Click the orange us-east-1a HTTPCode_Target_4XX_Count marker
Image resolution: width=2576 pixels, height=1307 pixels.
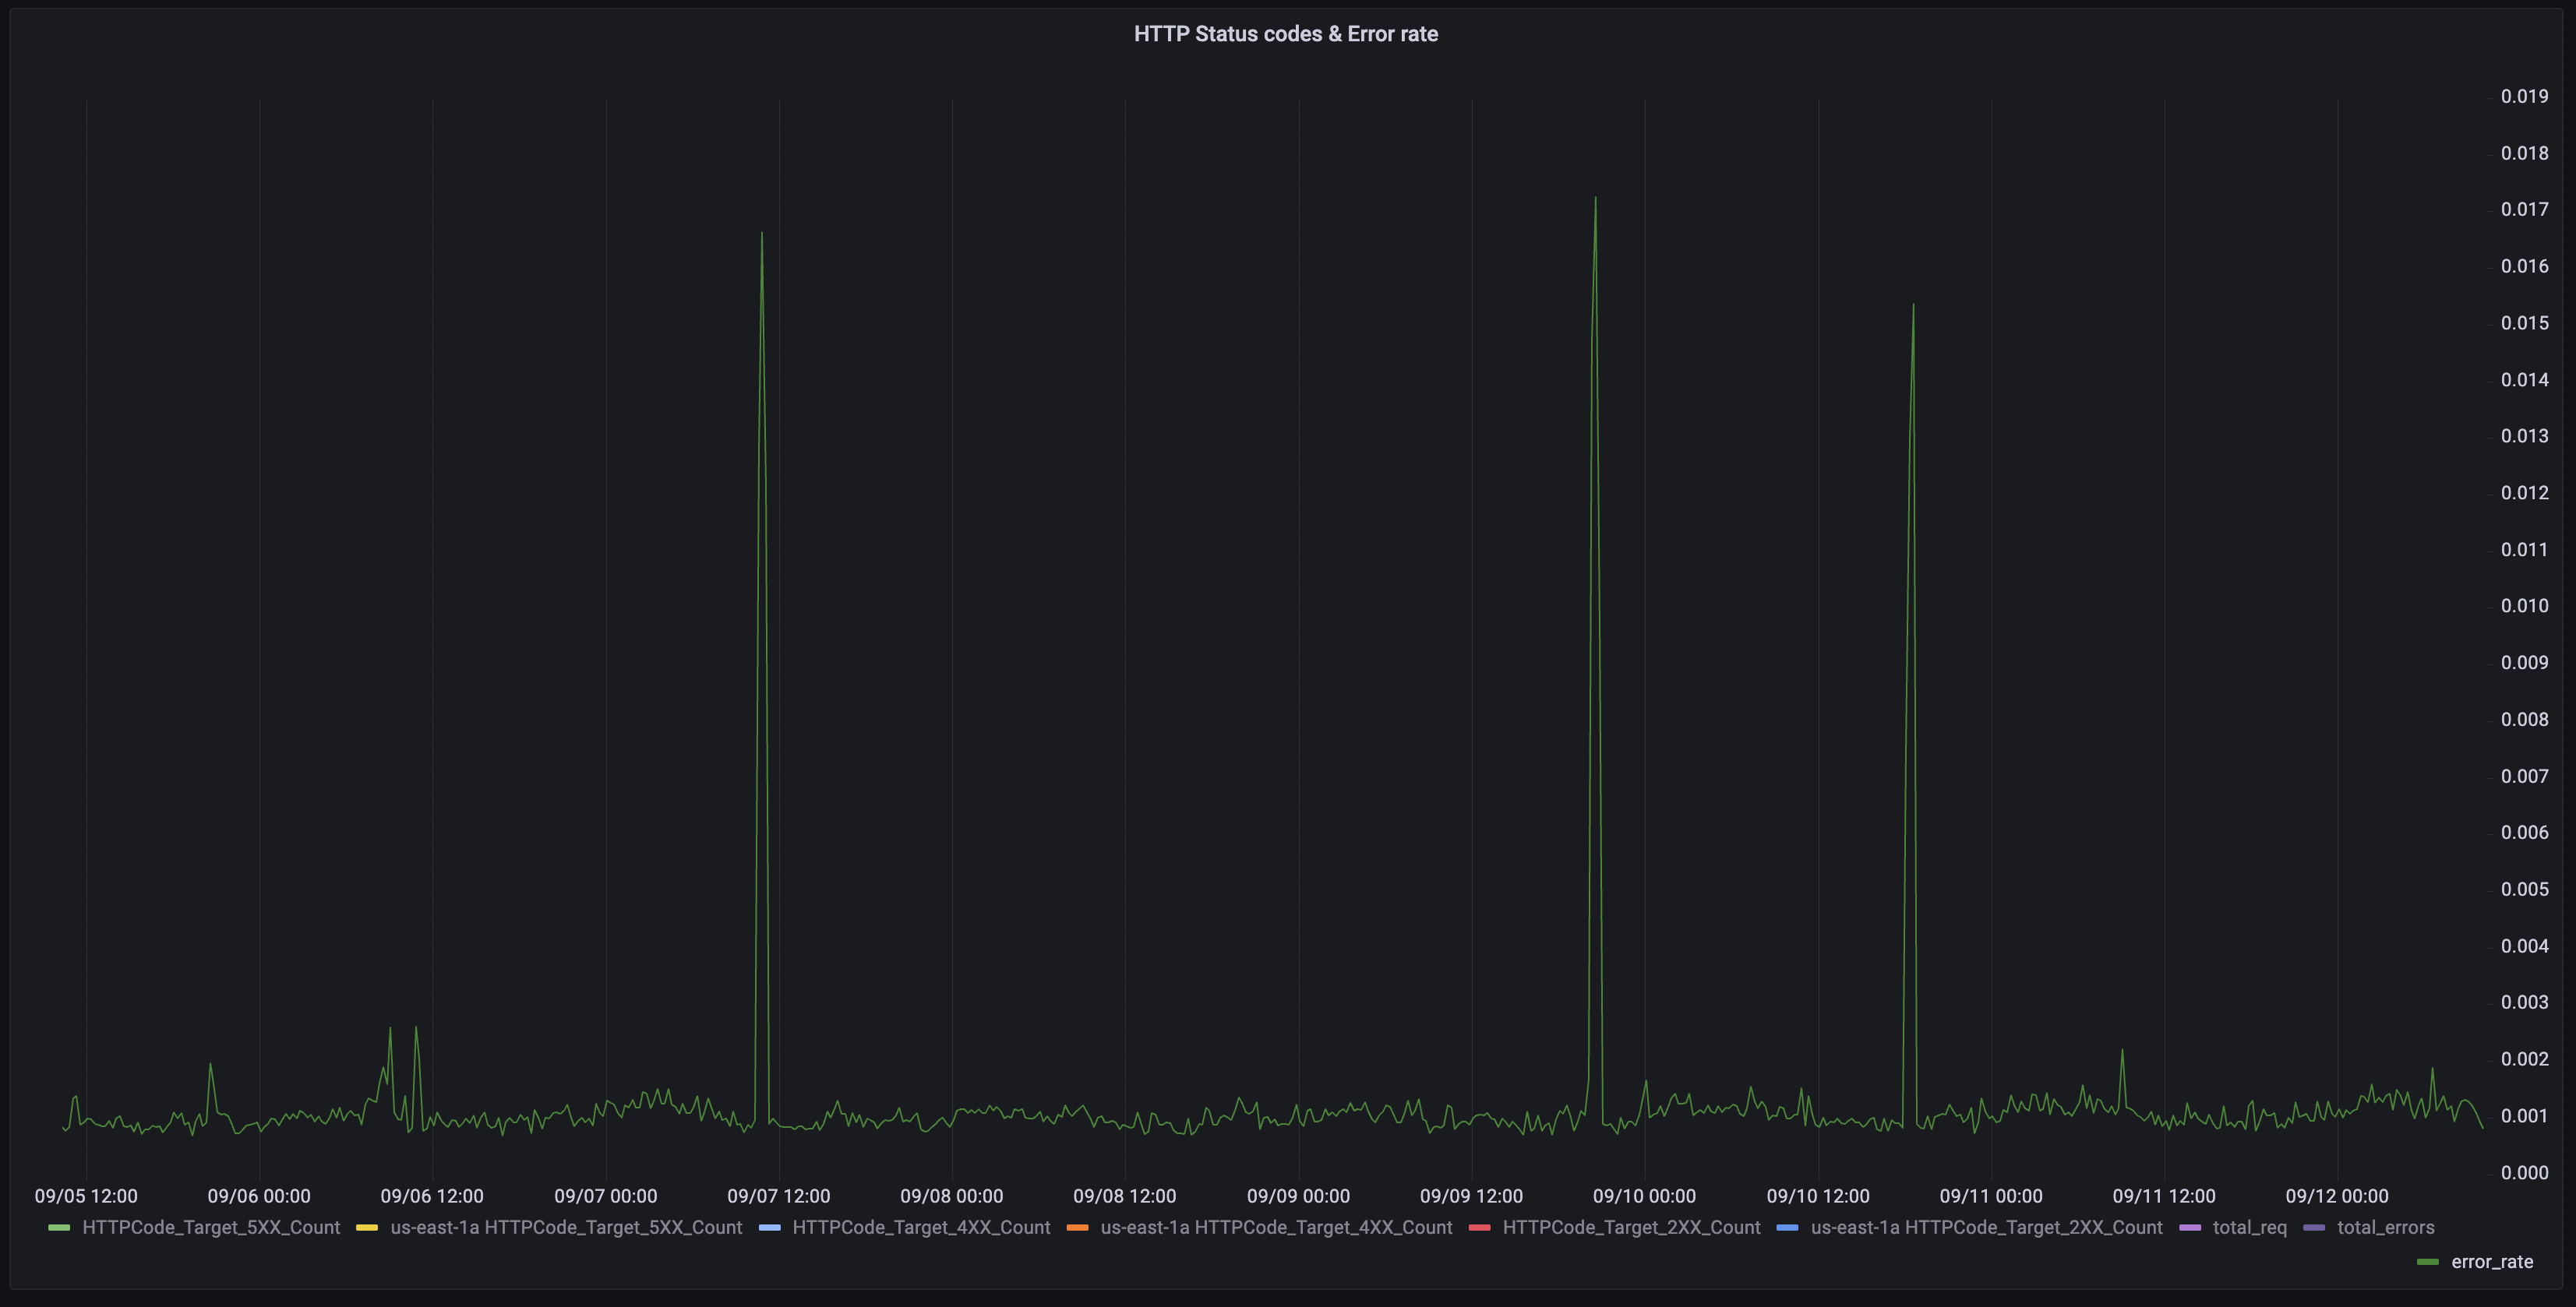click(x=1078, y=1227)
